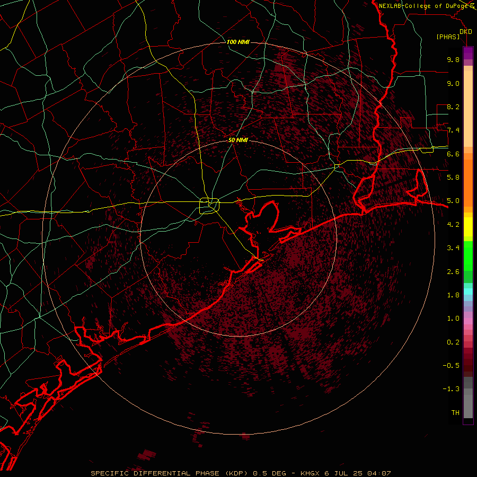This screenshot has width=477, height=477.
Task: Pick the purple top segment of color bar
Action: [468, 53]
